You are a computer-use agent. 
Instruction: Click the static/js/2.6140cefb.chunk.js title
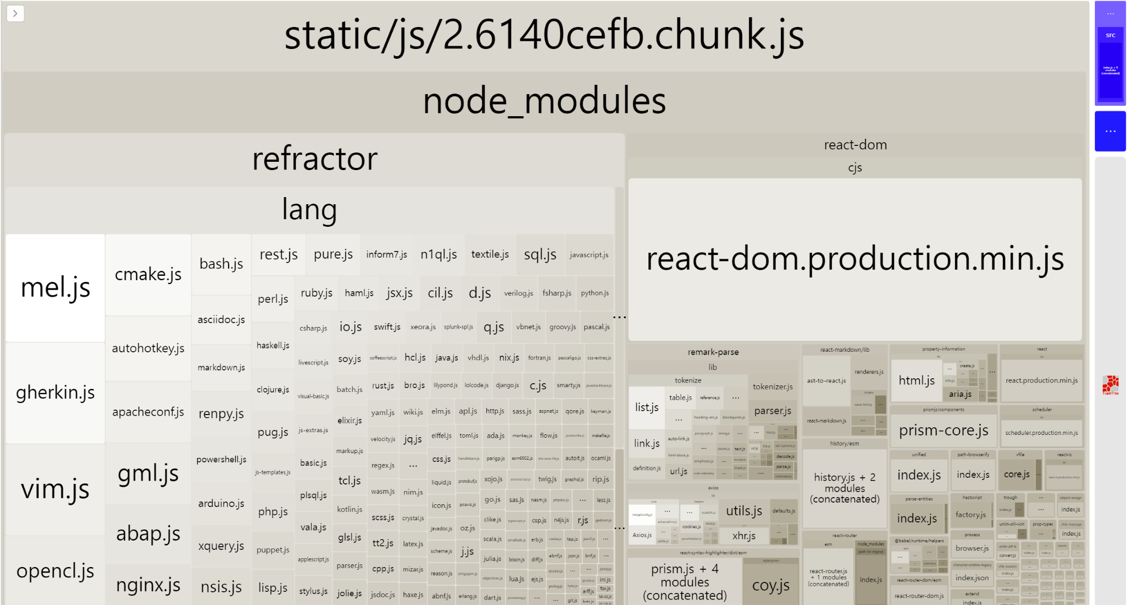pyautogui.click(x=544, y=35)
